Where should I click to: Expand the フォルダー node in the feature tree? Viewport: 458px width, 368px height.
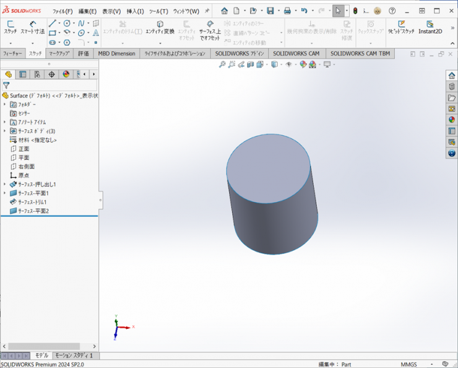coord(5,105)
